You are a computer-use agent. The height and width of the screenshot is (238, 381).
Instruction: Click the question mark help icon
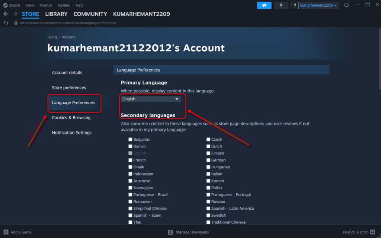tap(295, 5)
